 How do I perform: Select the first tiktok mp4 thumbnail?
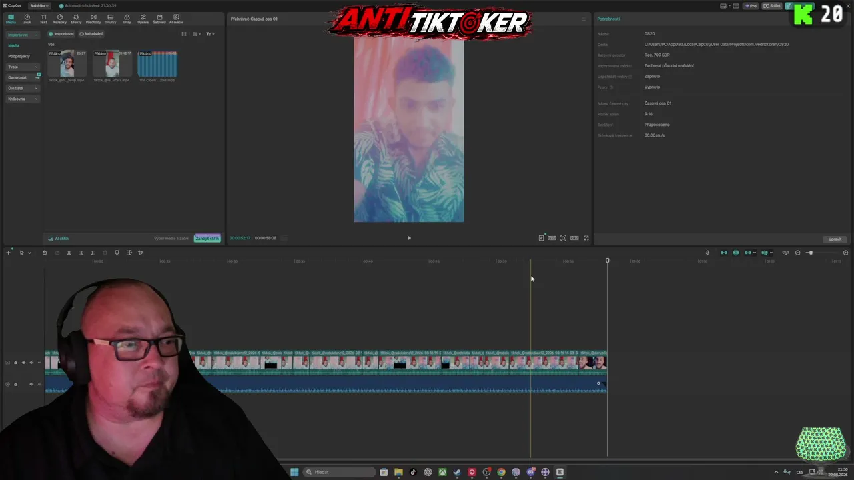(67, 64)
